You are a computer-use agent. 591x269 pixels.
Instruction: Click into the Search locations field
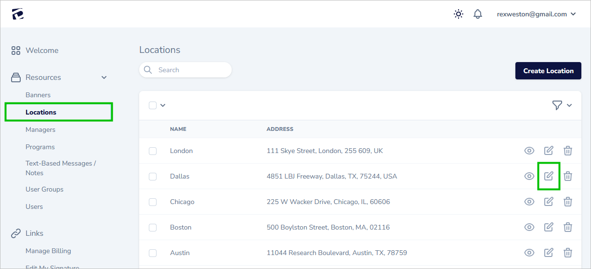pos(185,70)
